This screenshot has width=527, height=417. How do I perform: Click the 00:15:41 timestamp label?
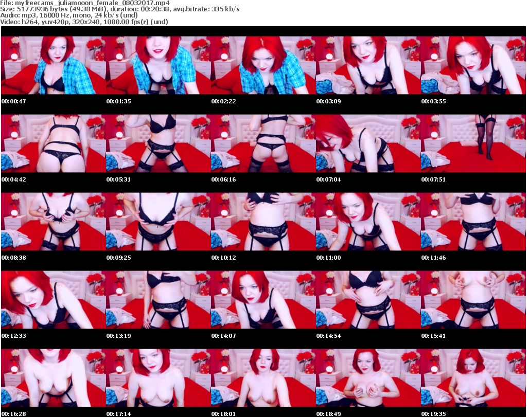point(433,336)
